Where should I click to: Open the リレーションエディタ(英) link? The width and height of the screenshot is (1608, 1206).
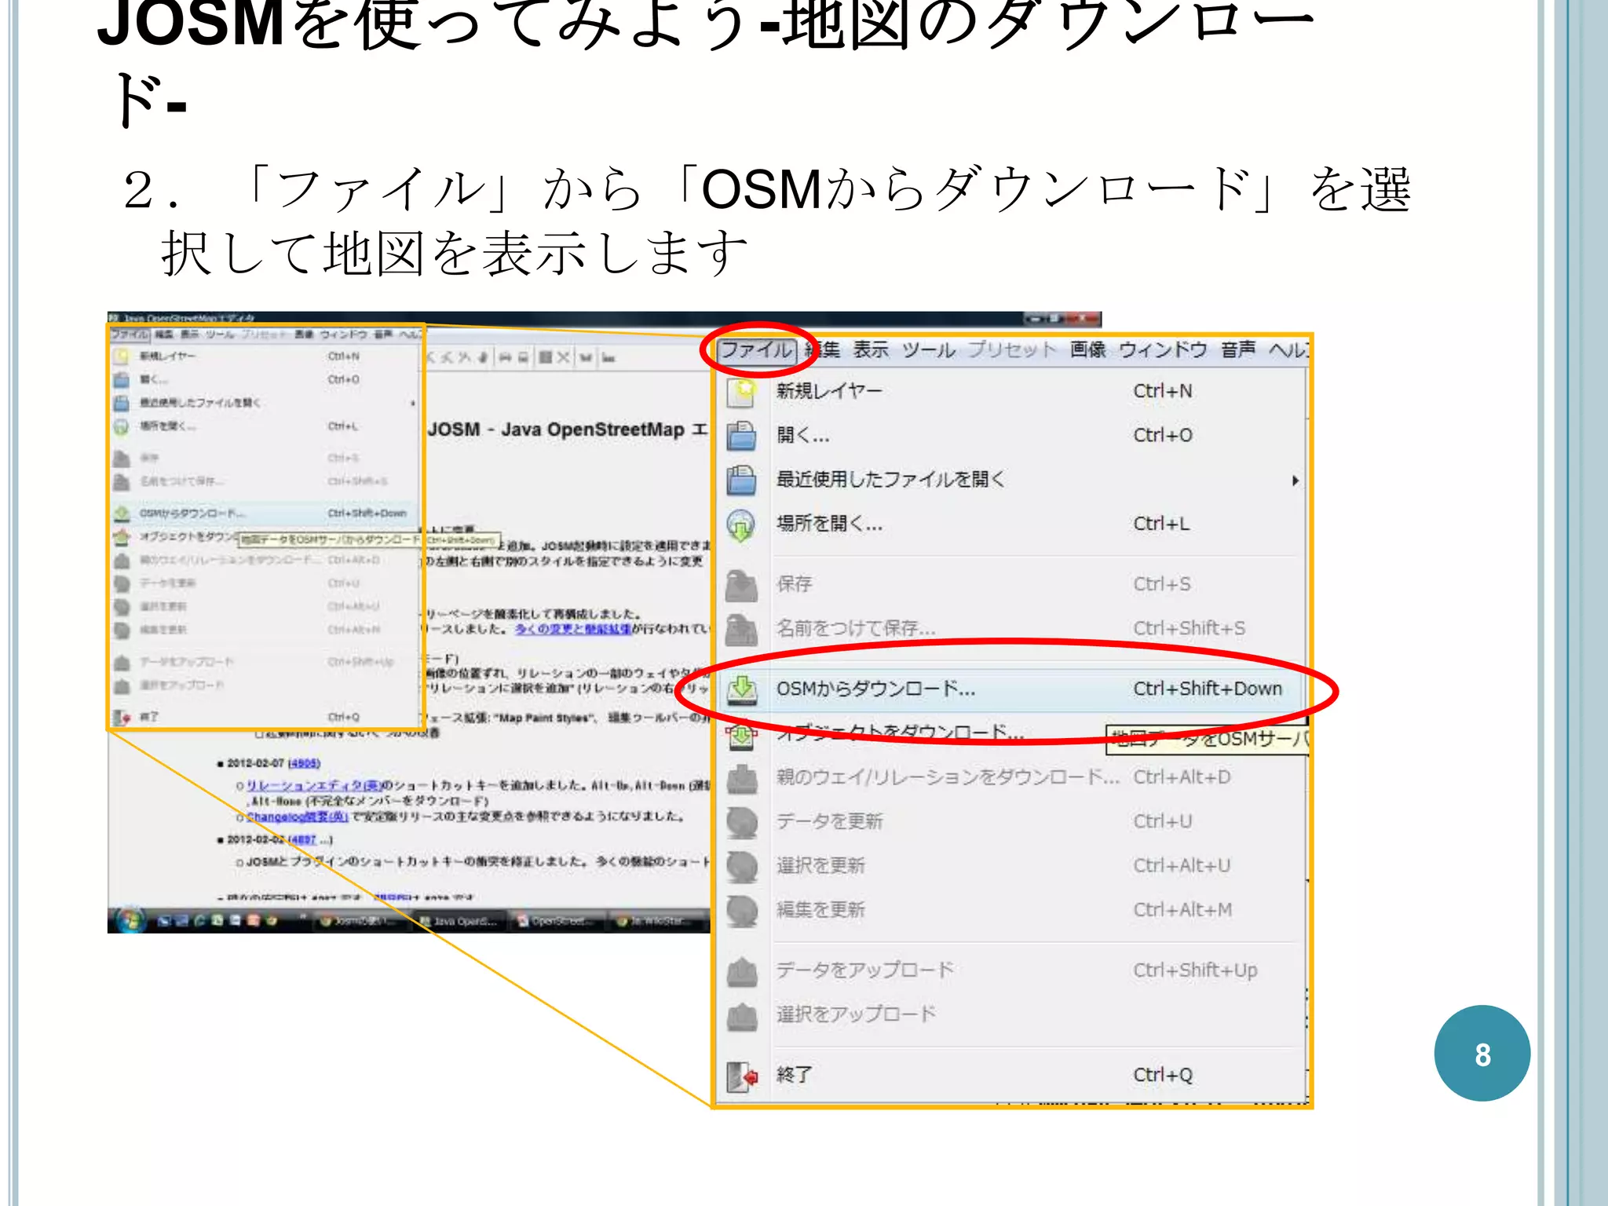coord(313,785)
